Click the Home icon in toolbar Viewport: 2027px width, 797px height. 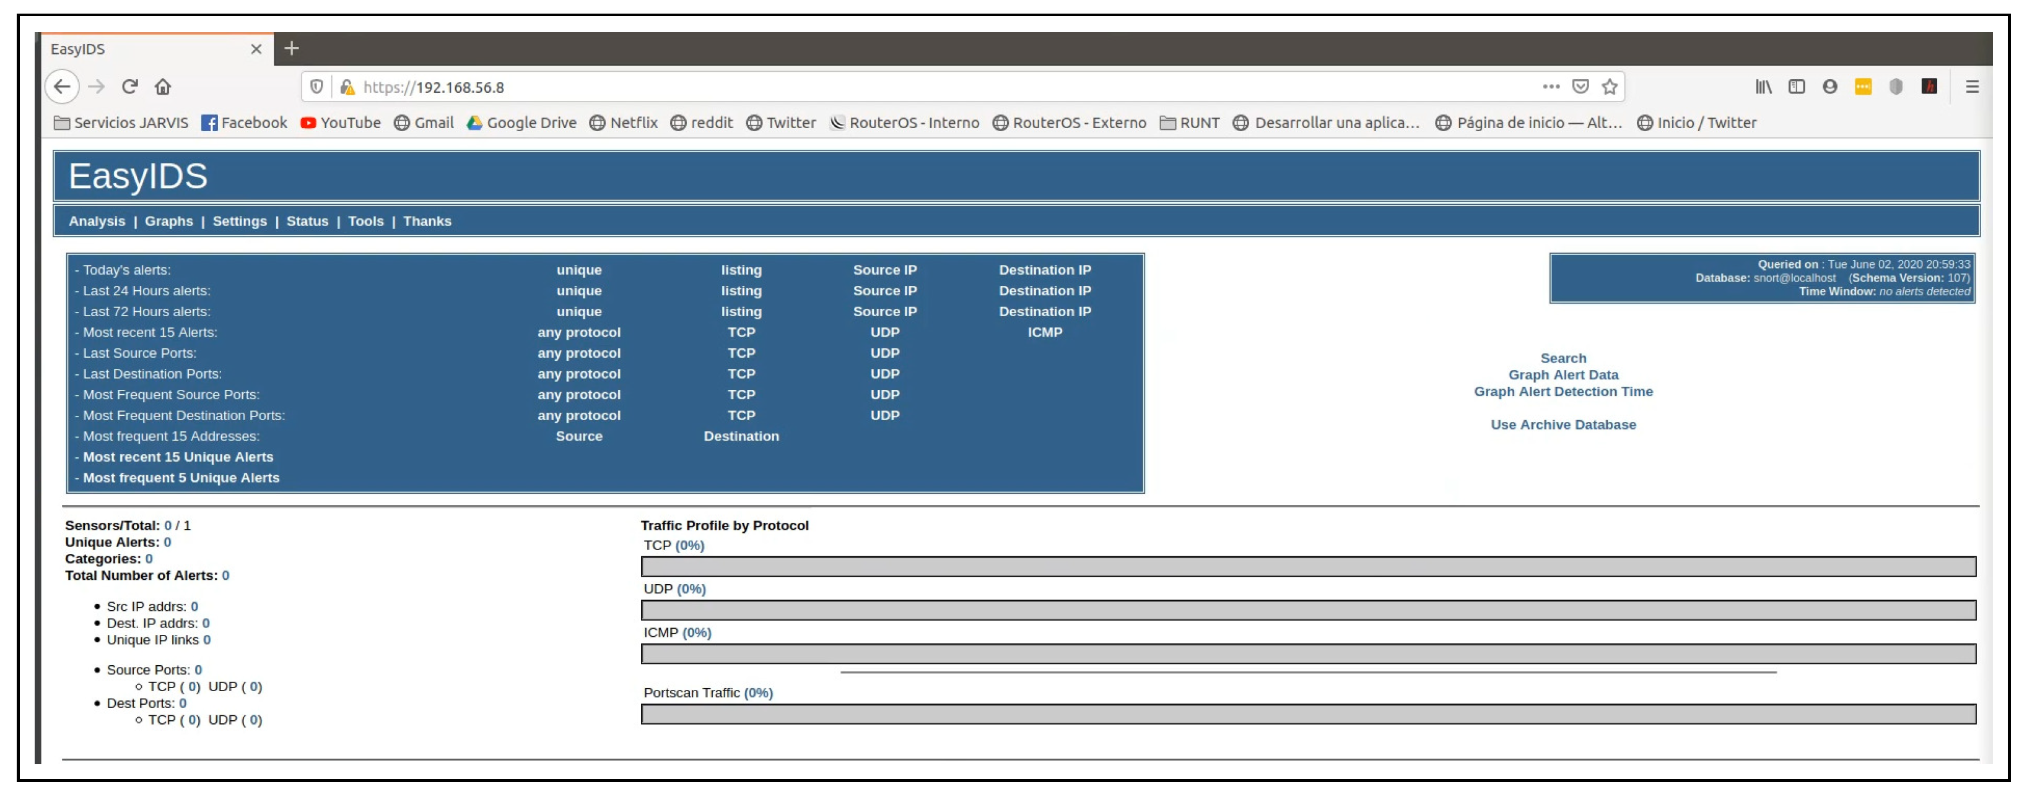click(163, 87)
